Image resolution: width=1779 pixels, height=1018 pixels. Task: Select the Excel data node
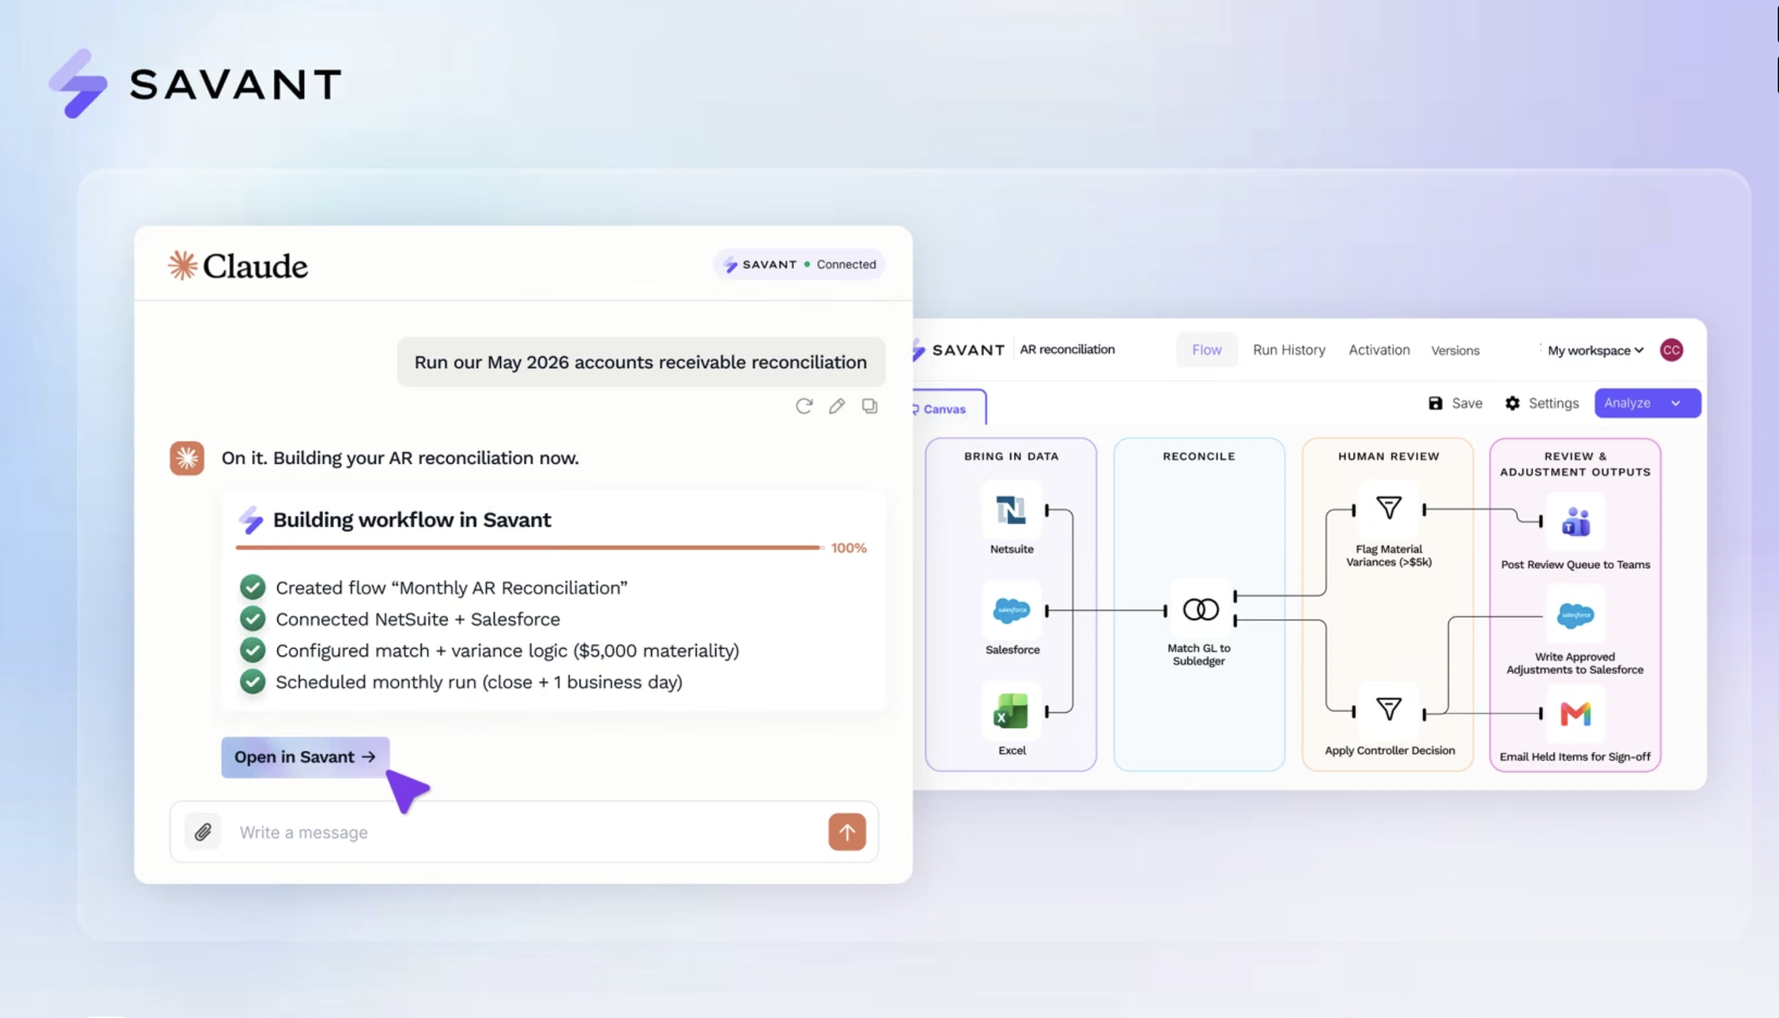point(1011,711)
